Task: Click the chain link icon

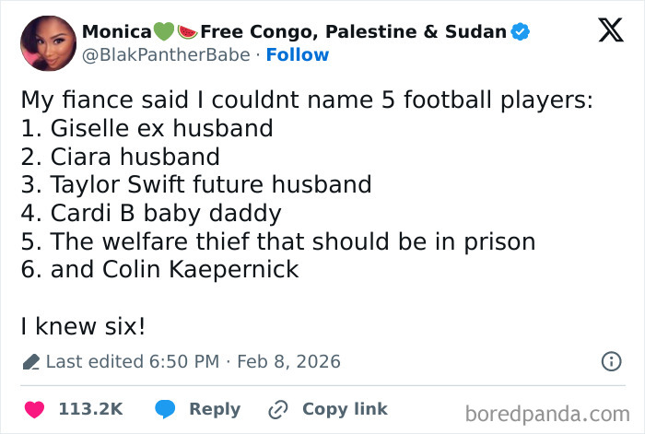Action: (277, 409)
